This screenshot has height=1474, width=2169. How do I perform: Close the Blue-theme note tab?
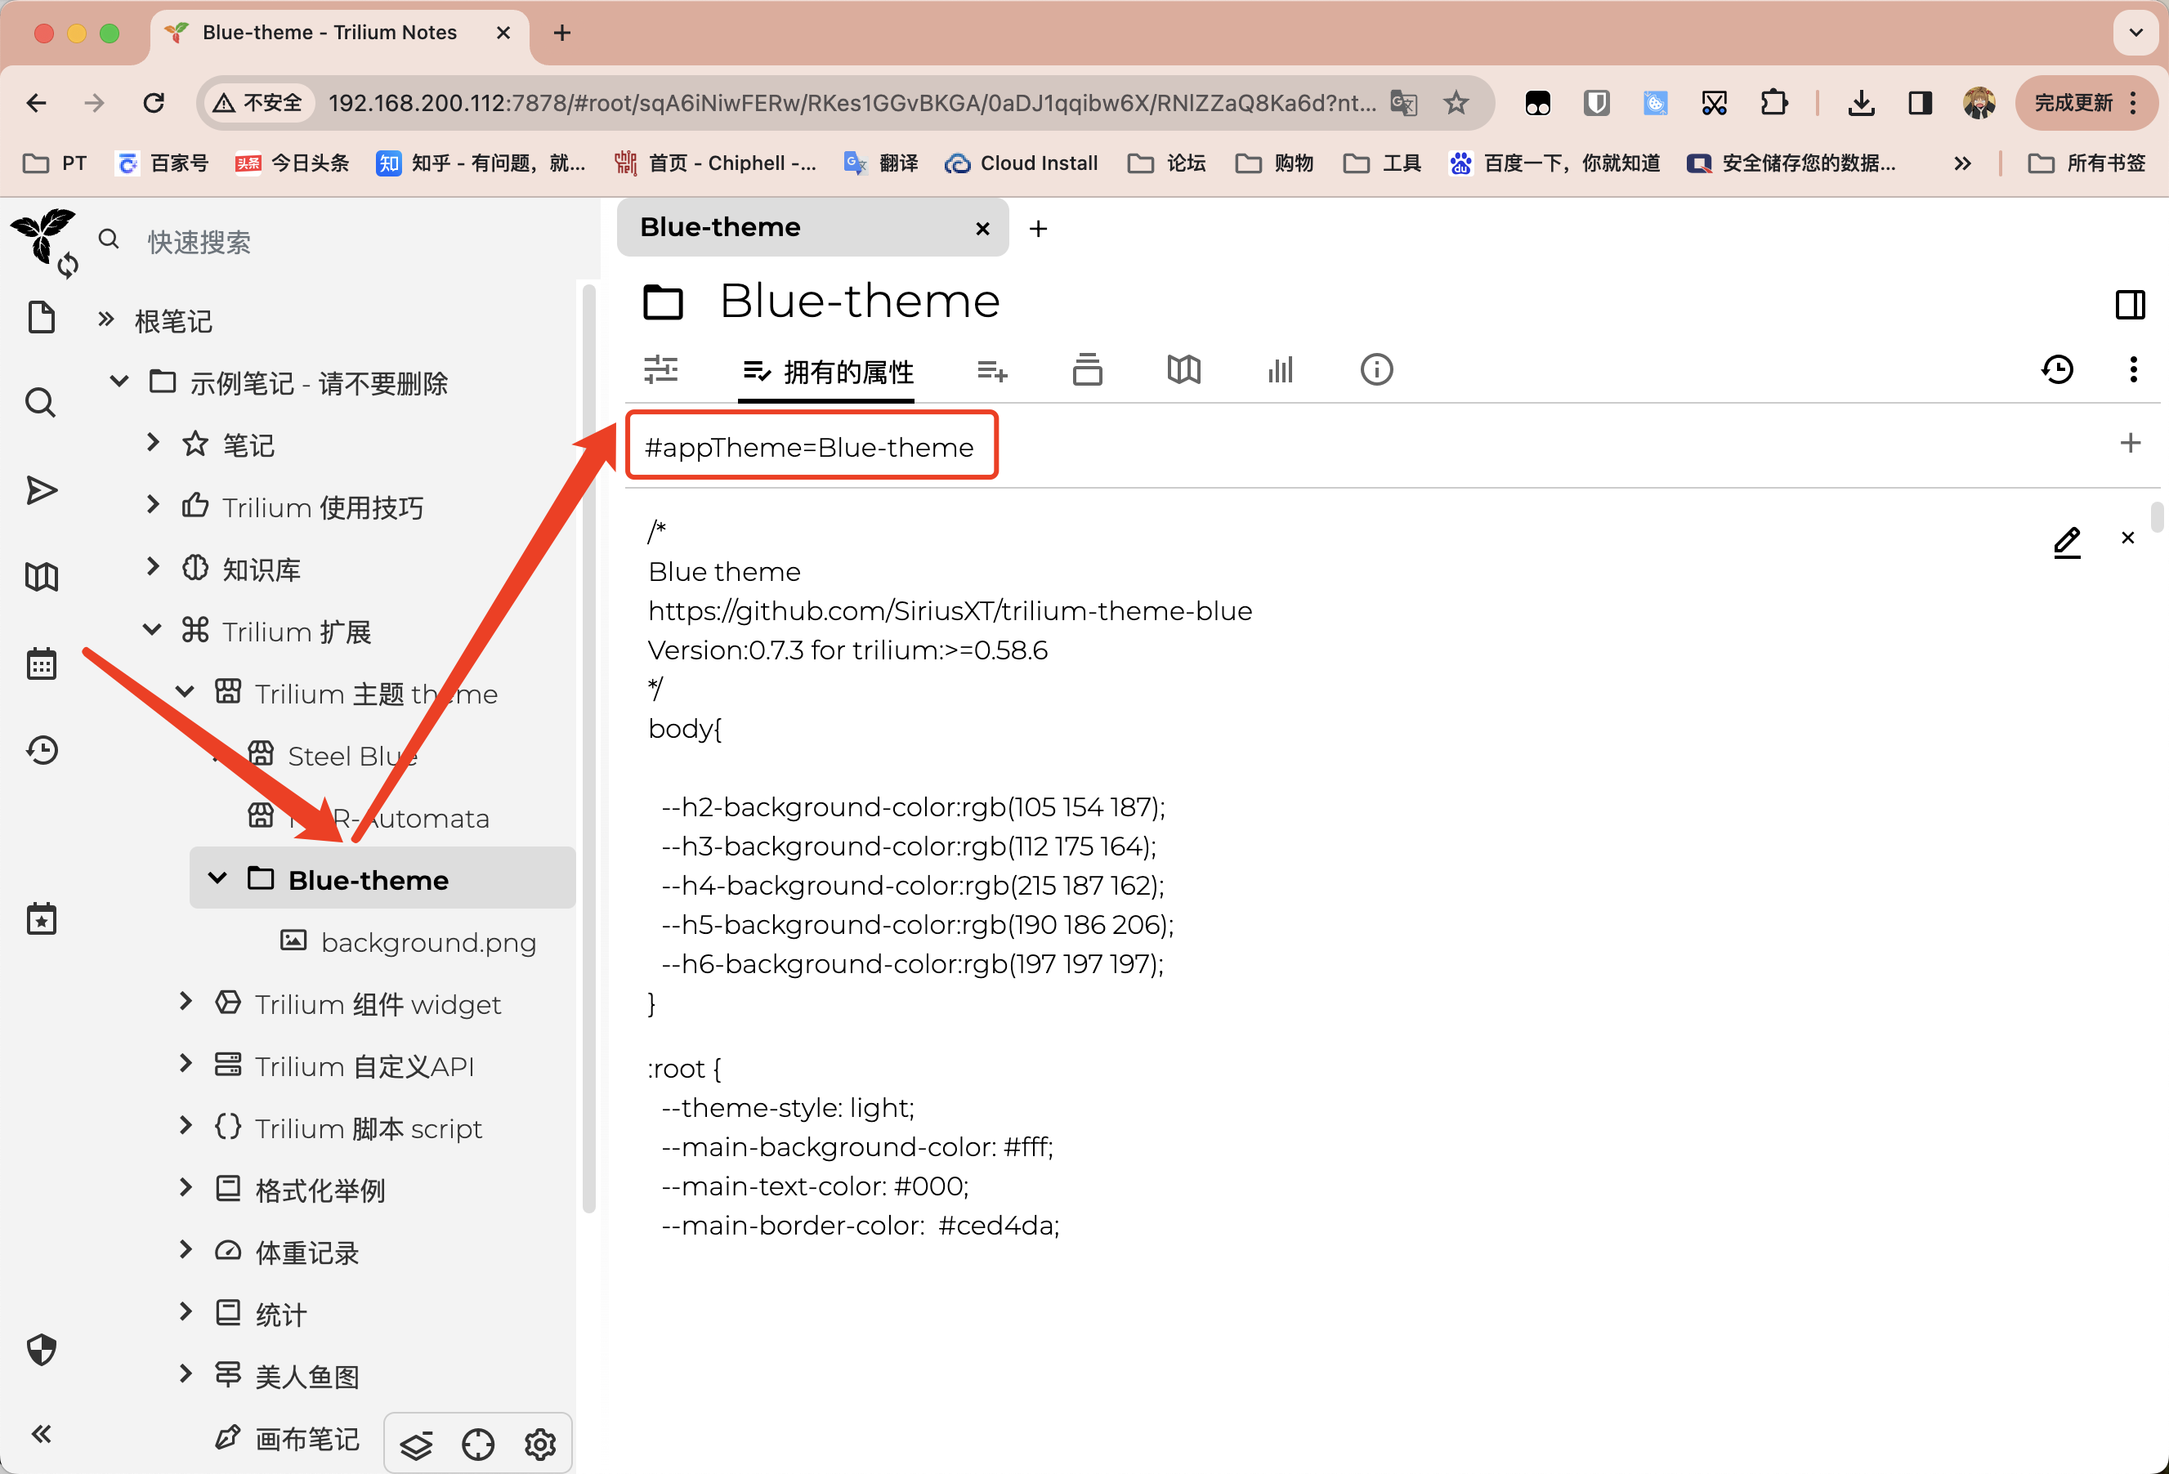(x=982, y=229)
